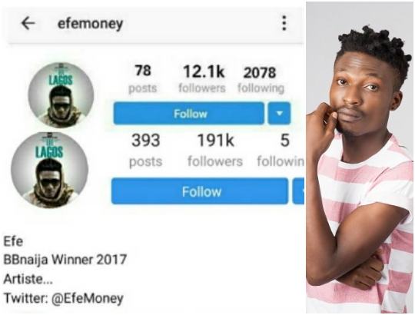The width and height of the screenshot is (415, 315).
Task: Click the lower large Follow button
Action: (x=200, y=191)
